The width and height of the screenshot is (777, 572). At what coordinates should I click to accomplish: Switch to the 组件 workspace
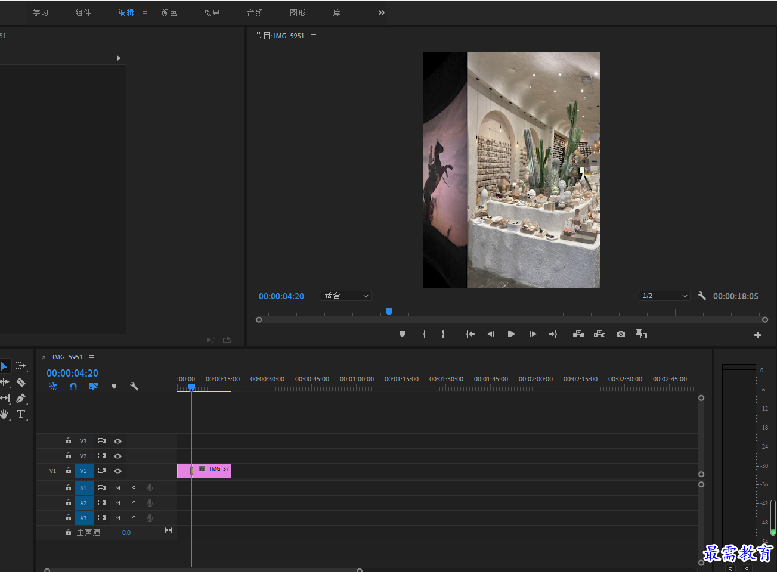[x=83, y=13]
